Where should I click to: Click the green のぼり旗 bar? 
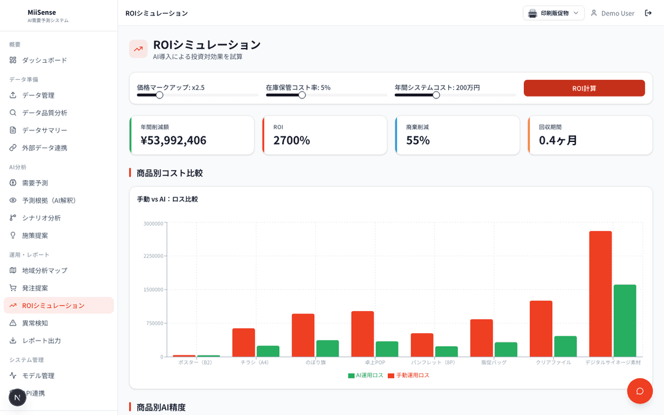tap(327, 349)
